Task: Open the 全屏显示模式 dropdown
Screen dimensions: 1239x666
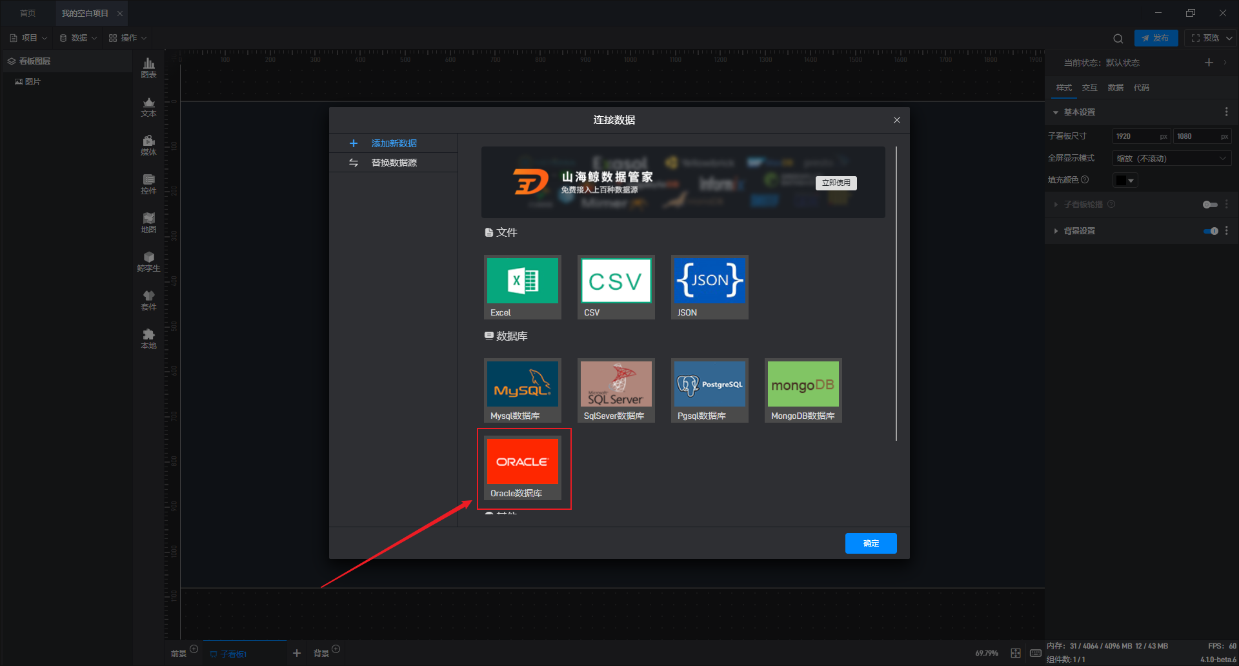Action: 1172,158
